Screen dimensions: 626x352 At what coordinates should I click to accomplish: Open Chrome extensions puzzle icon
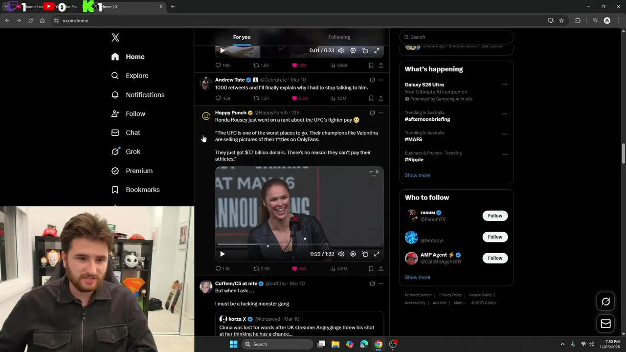578,21
